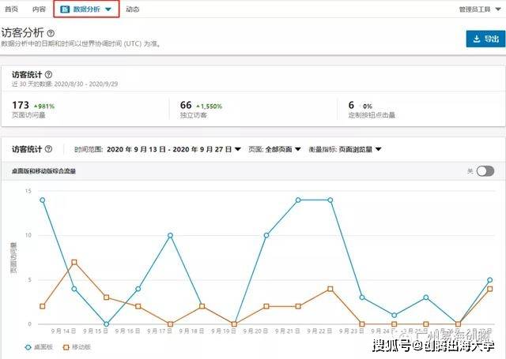The height and width of the screenshot is (359, 506).
Task: Expand the 时间范围 date range dropdown
Action: [x=238, y=149]
